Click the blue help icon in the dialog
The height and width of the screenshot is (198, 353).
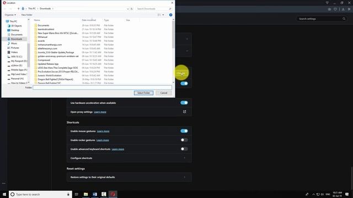[170, 15]
